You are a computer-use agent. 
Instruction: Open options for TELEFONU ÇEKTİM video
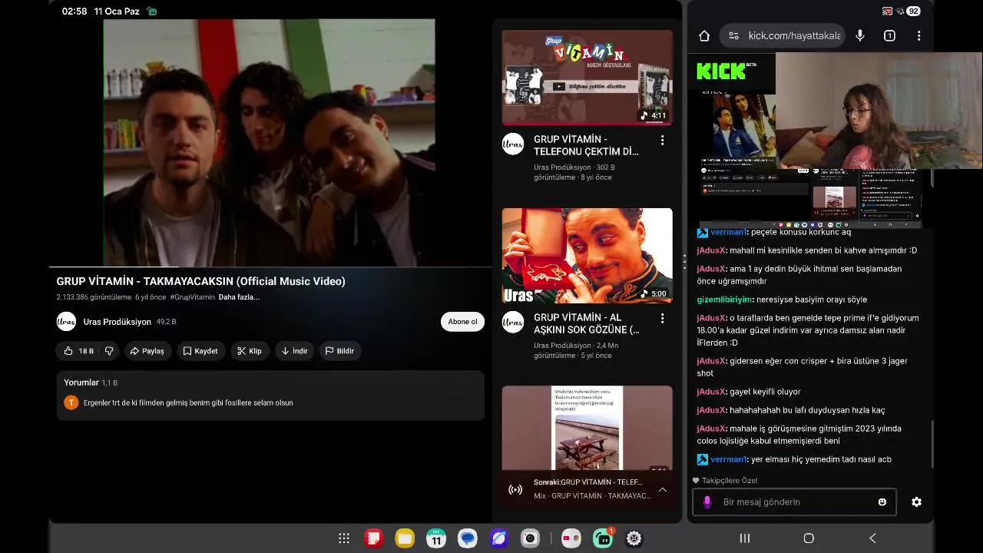[x=662, y=141]
